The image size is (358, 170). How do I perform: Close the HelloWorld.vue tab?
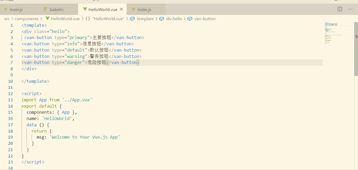(121, 9)
